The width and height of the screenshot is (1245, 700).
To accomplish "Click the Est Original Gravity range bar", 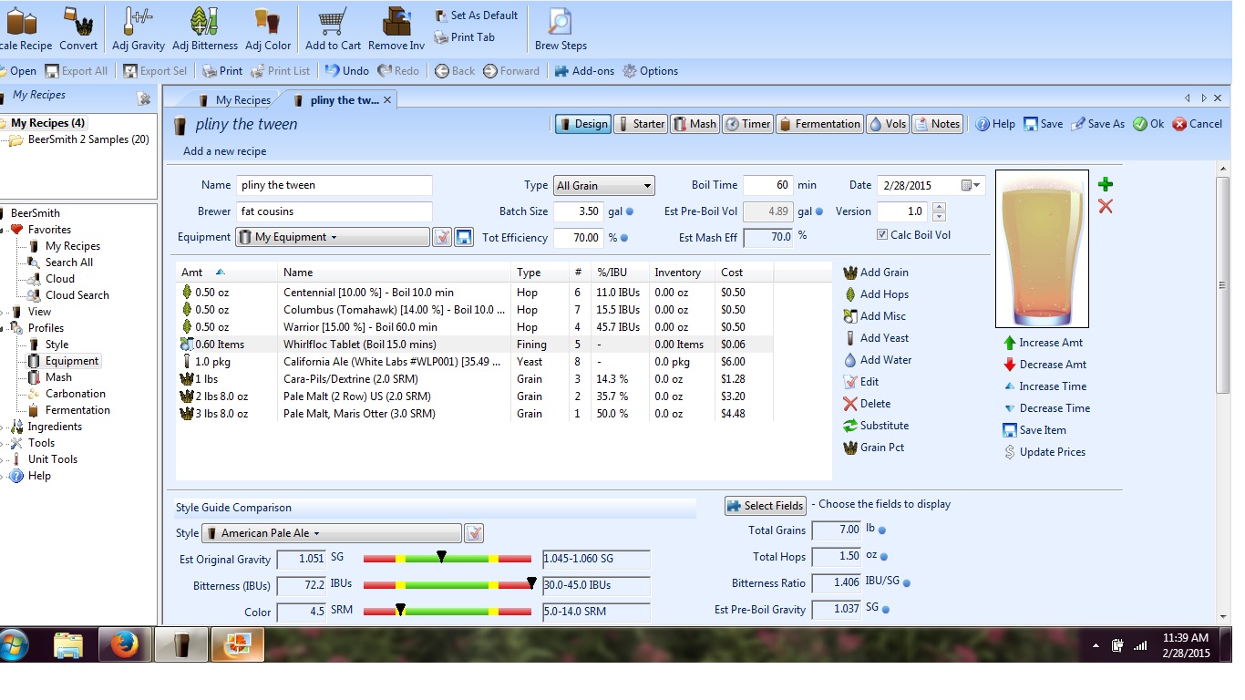I will pyautogui.click(x=448, y=558).
